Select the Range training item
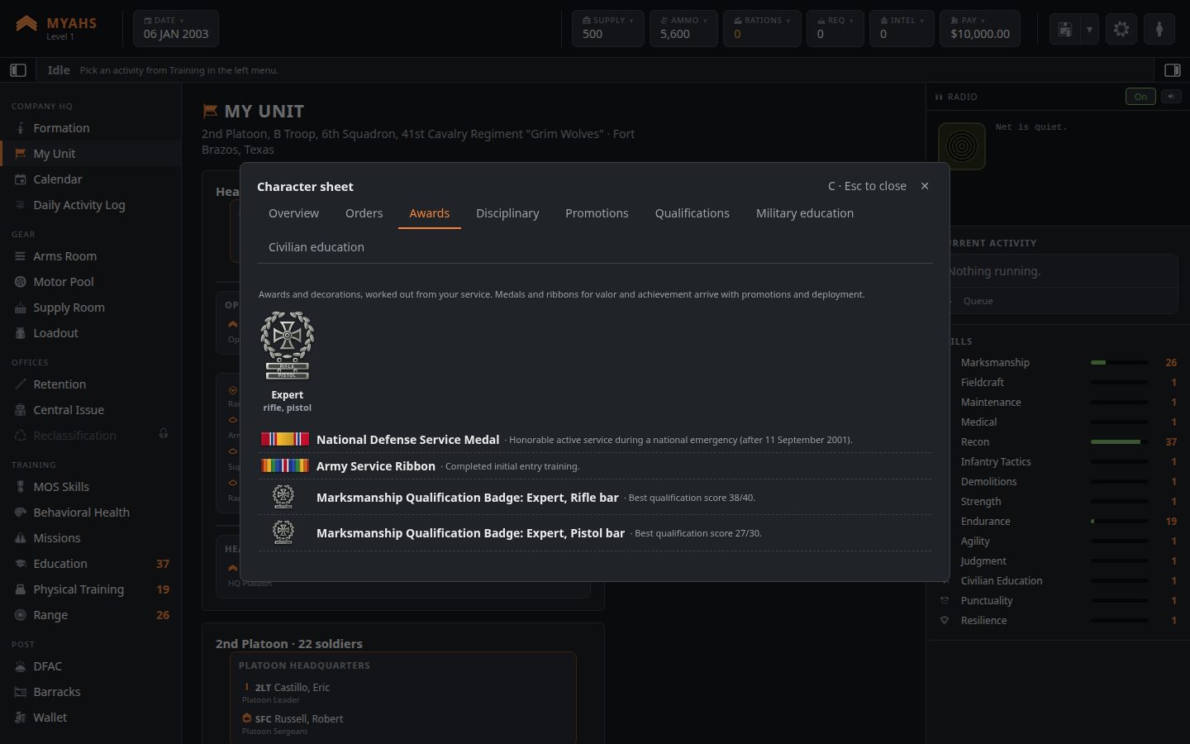Viewport: 1190px width, 744px height. 91,615
